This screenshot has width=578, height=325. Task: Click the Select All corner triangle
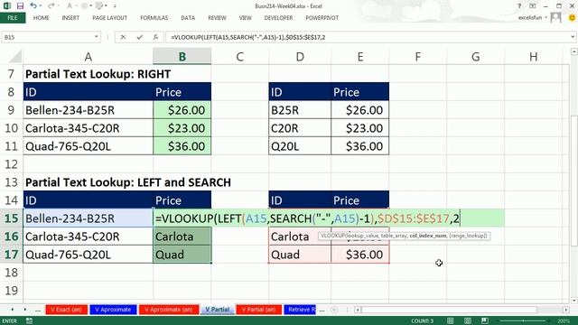tap(14, 57)
